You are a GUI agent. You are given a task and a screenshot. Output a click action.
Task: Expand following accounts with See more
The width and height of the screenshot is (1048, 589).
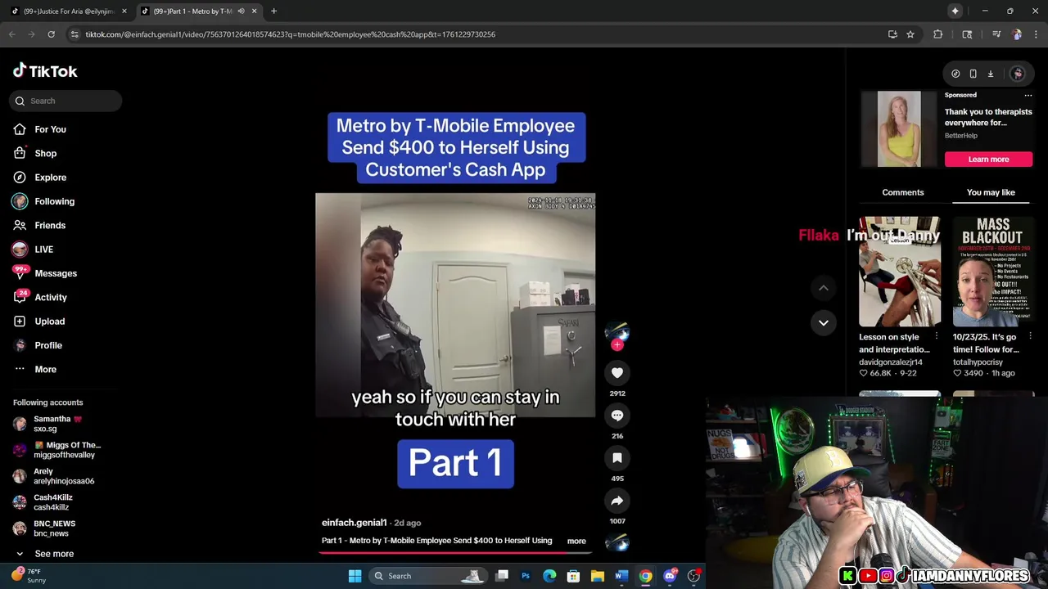coord(44,554)
